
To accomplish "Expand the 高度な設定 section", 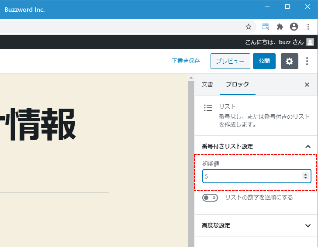I will point(308,226).
